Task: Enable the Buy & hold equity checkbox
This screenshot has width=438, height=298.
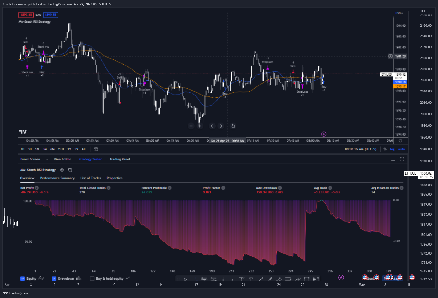Action: pos(92,279)
